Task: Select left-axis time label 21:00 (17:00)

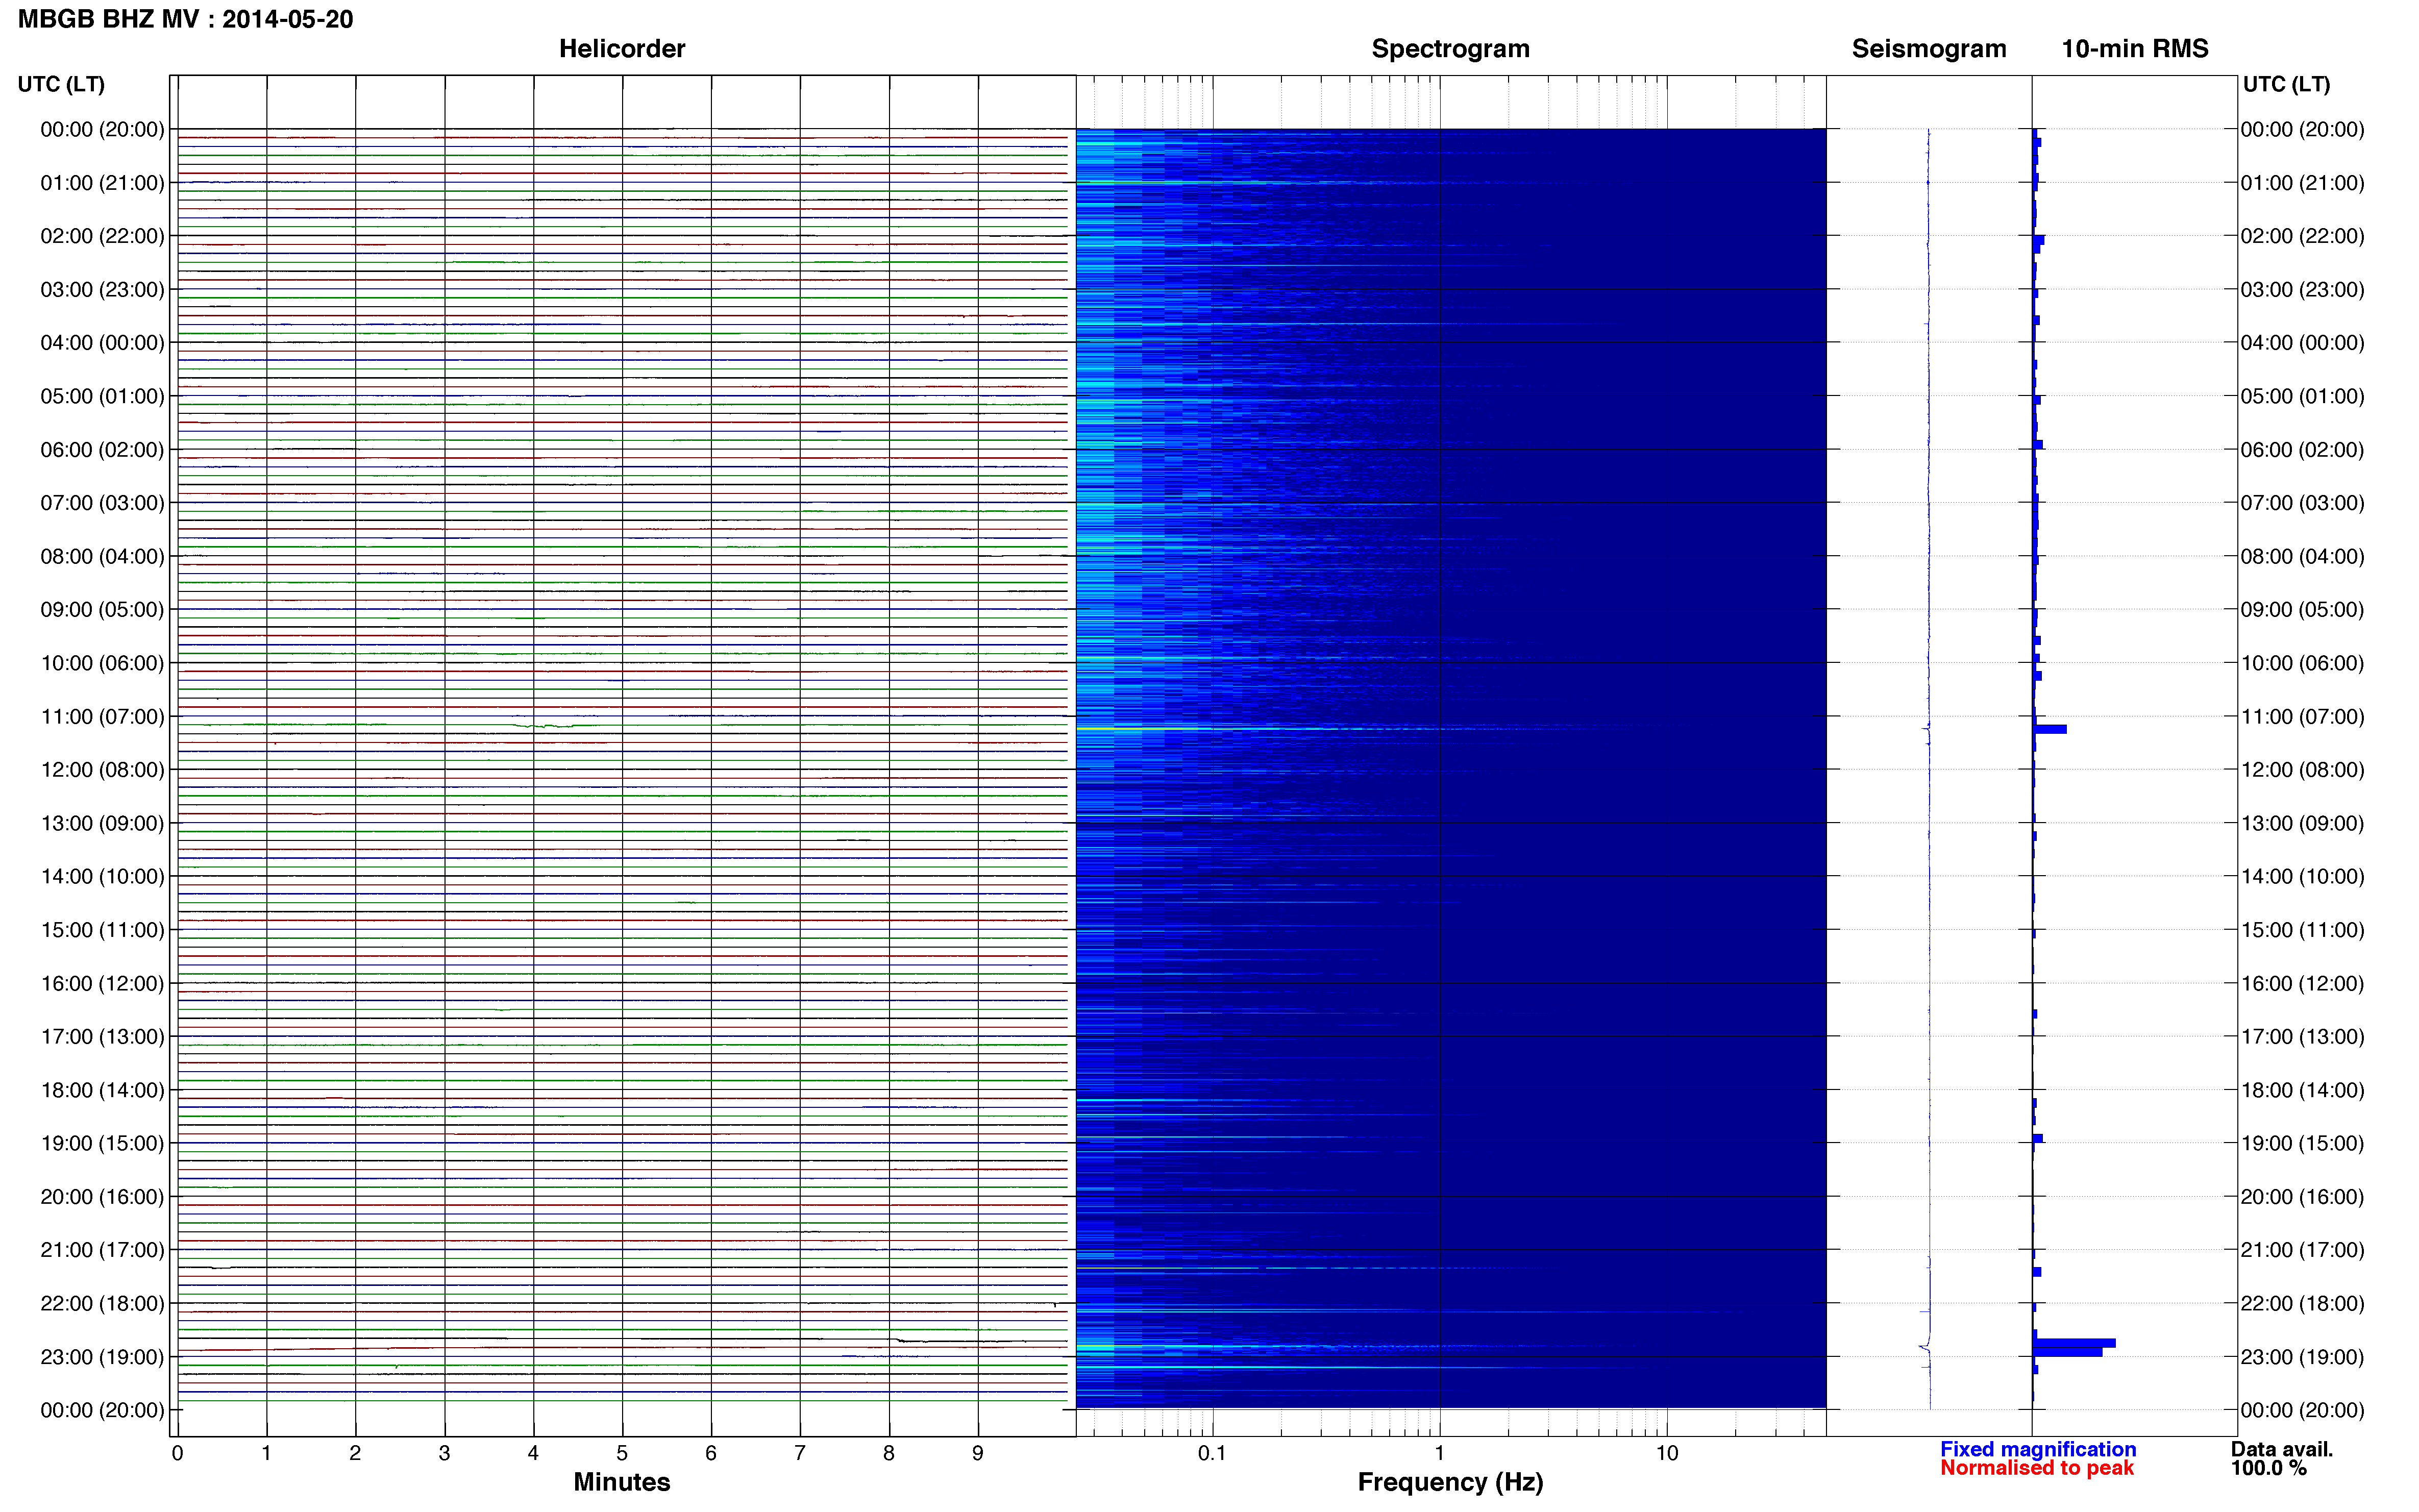Action: 102,1250
